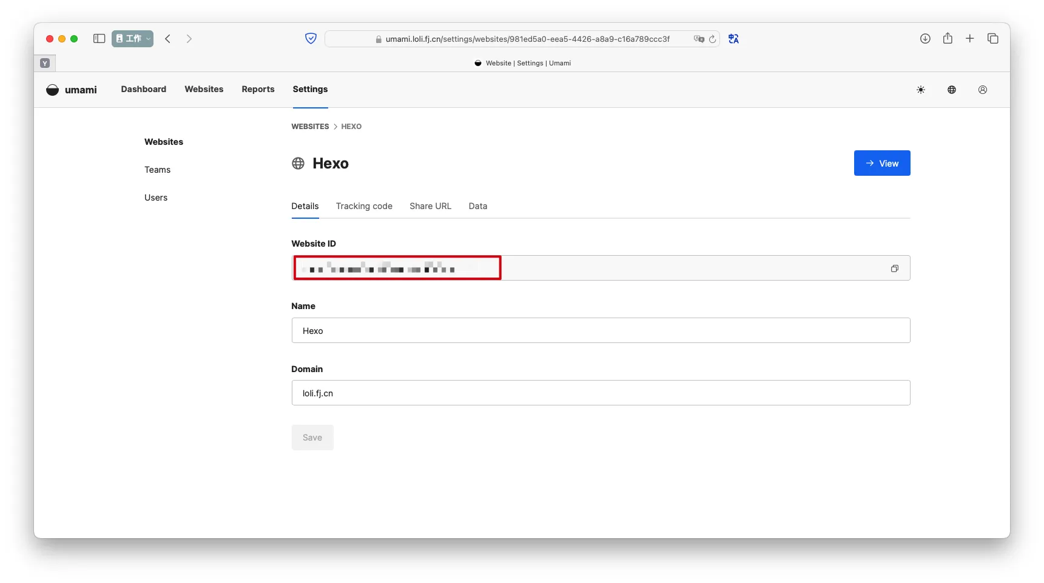Open the Dashboard page
Image resolution: width=1044 pixels, height=583 pixels.
coord(144,89)
